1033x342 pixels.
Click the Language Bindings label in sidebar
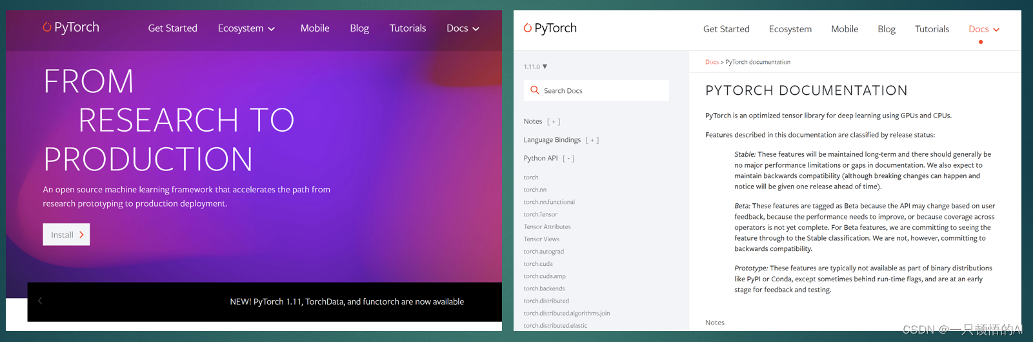coord(552,140)
